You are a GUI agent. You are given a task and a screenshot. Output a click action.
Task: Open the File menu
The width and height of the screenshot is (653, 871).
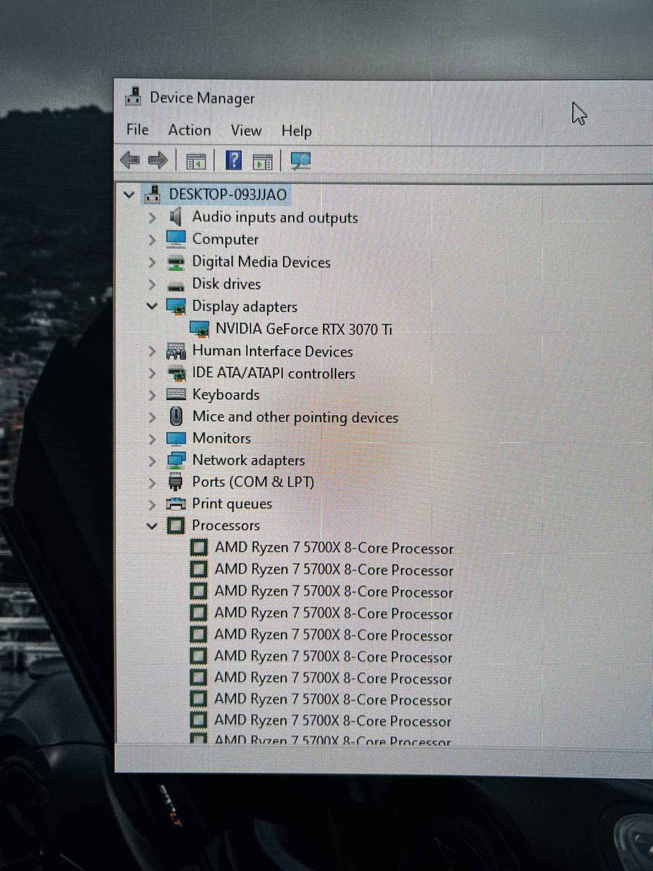coord(137,129)
